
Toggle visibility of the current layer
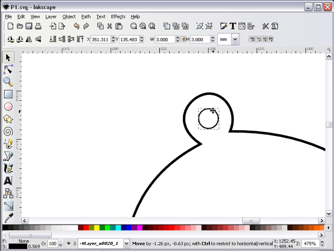(x=69, y=244)
